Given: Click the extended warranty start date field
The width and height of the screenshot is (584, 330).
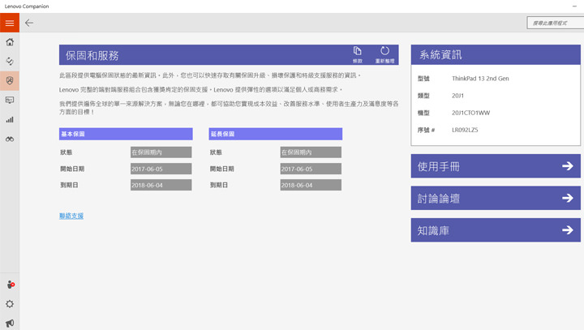Looking at the screenshot, I should tap(311, 169).
